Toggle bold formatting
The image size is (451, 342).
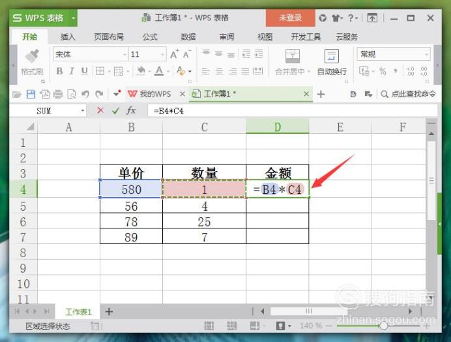coord(59,71)
